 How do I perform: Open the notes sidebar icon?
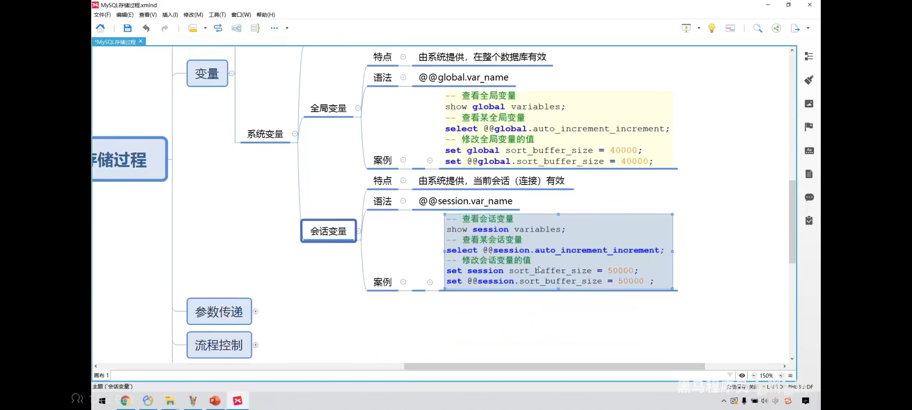click(x=809, y=174)
